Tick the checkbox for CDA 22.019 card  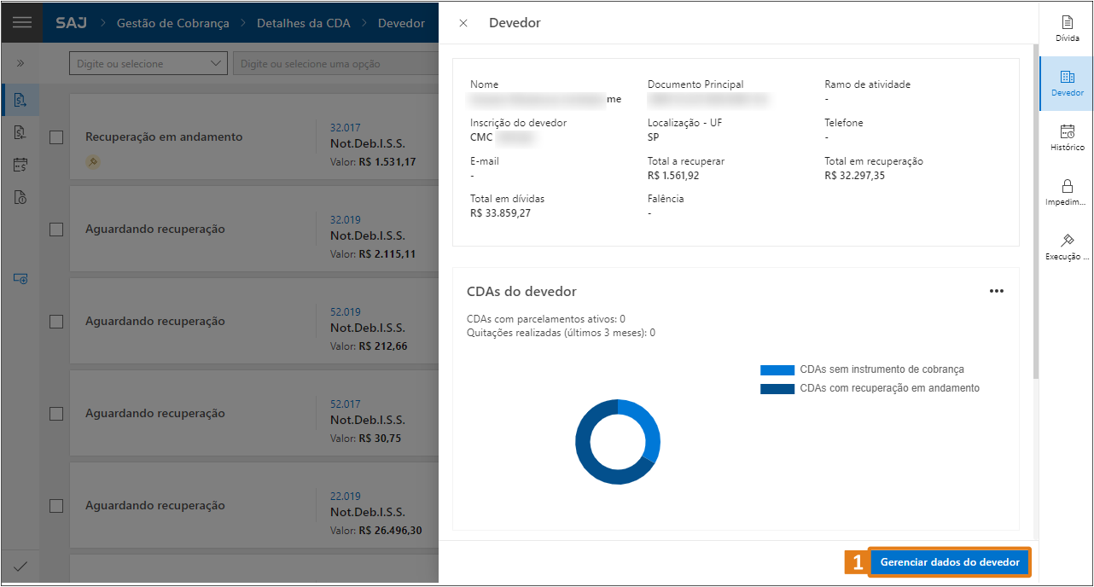click(56, 506)
